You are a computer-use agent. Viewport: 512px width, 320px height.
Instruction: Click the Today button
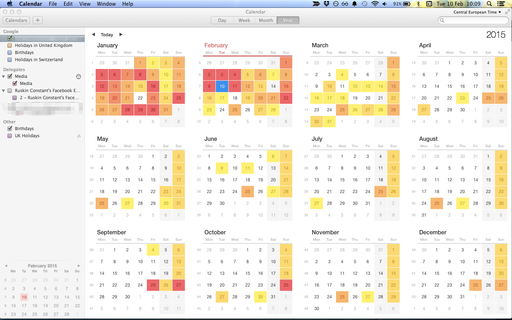(107, 34)
